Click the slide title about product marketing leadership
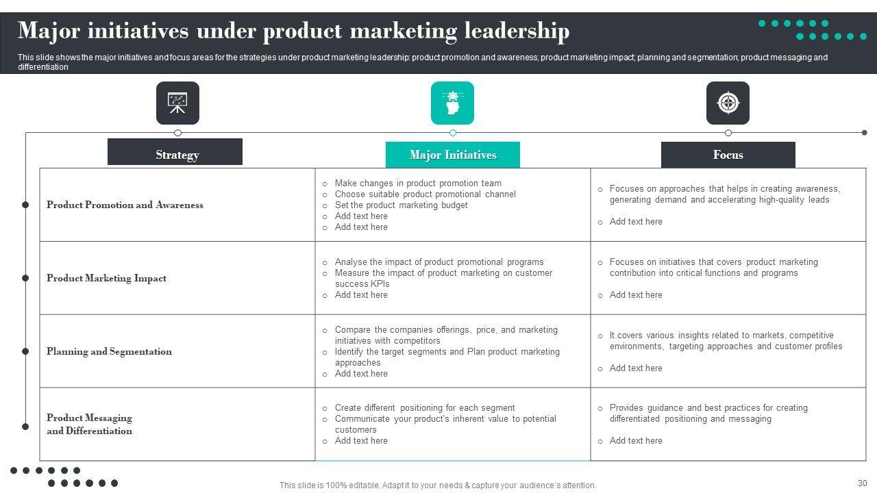Screen dimensions: 877x493 [x=293, y=31]
